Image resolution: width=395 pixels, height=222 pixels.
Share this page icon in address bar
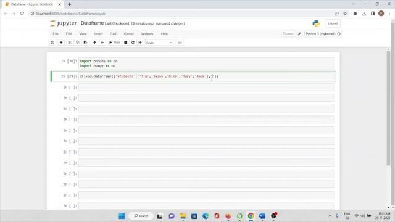336,14
